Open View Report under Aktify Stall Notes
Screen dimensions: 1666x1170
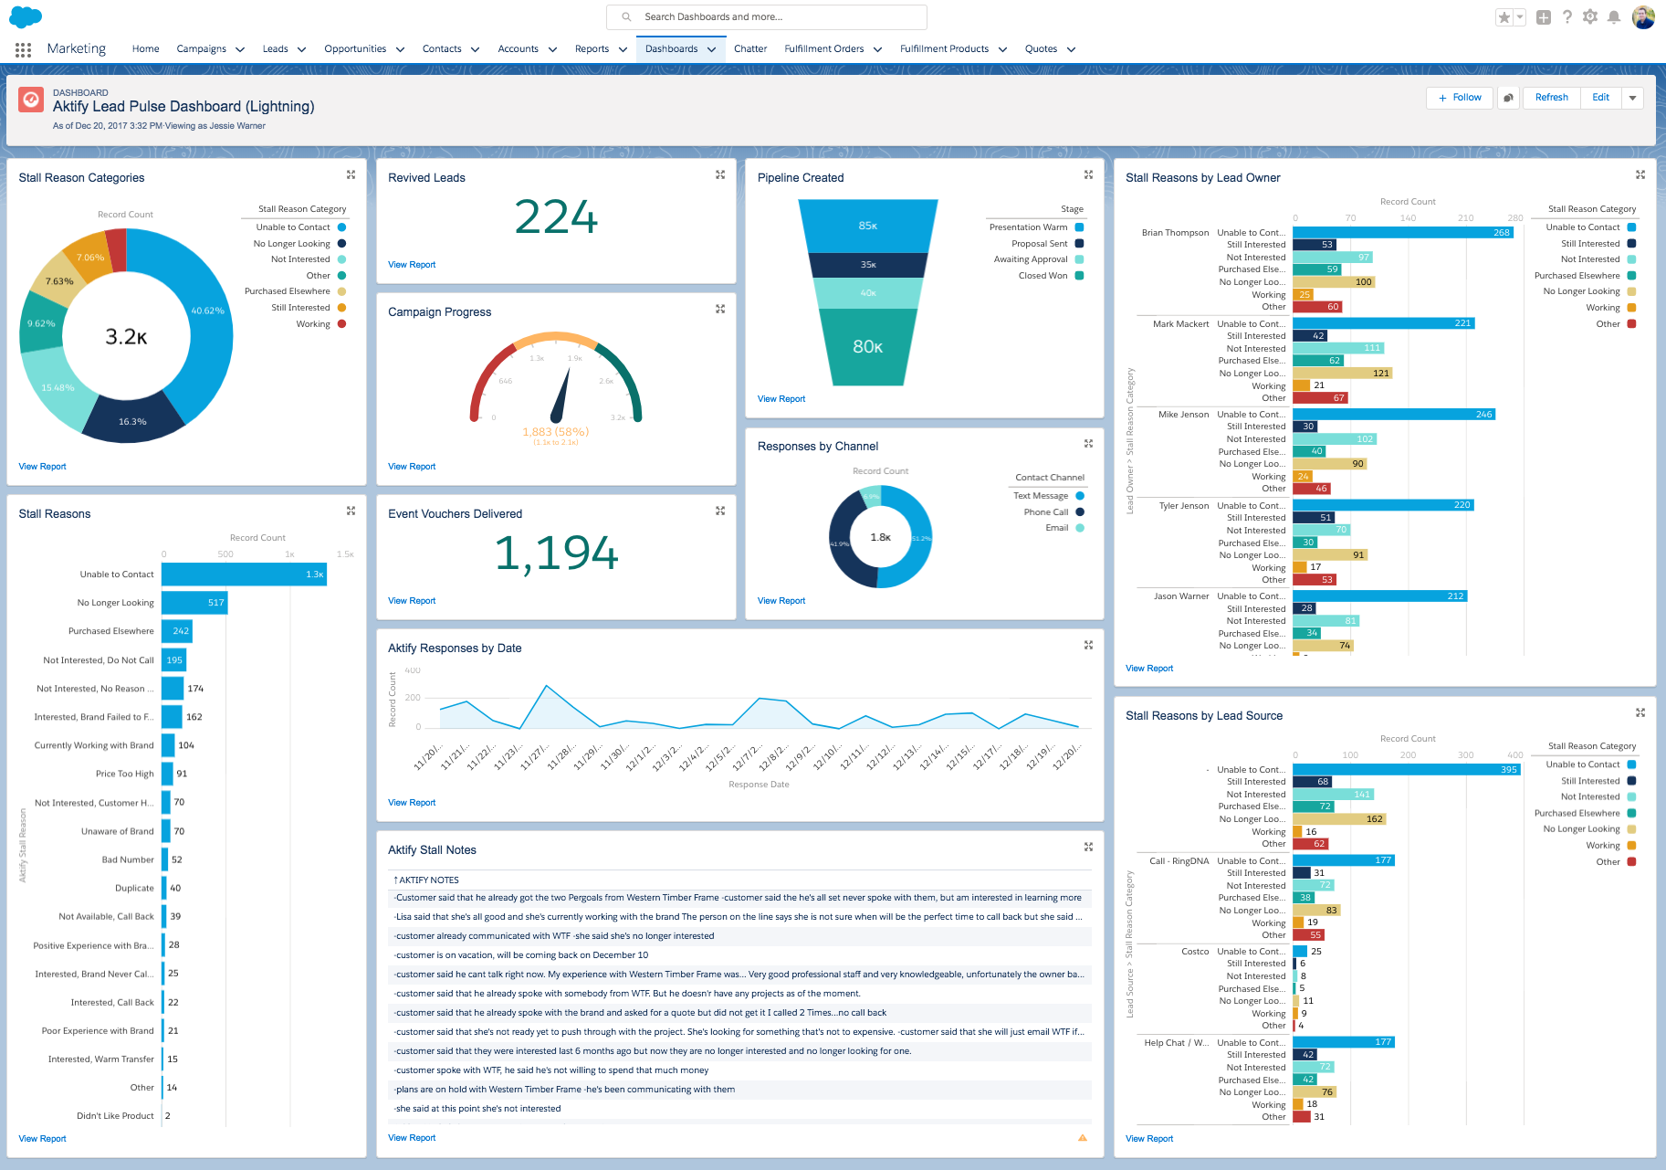click(x=412, y=1138)
